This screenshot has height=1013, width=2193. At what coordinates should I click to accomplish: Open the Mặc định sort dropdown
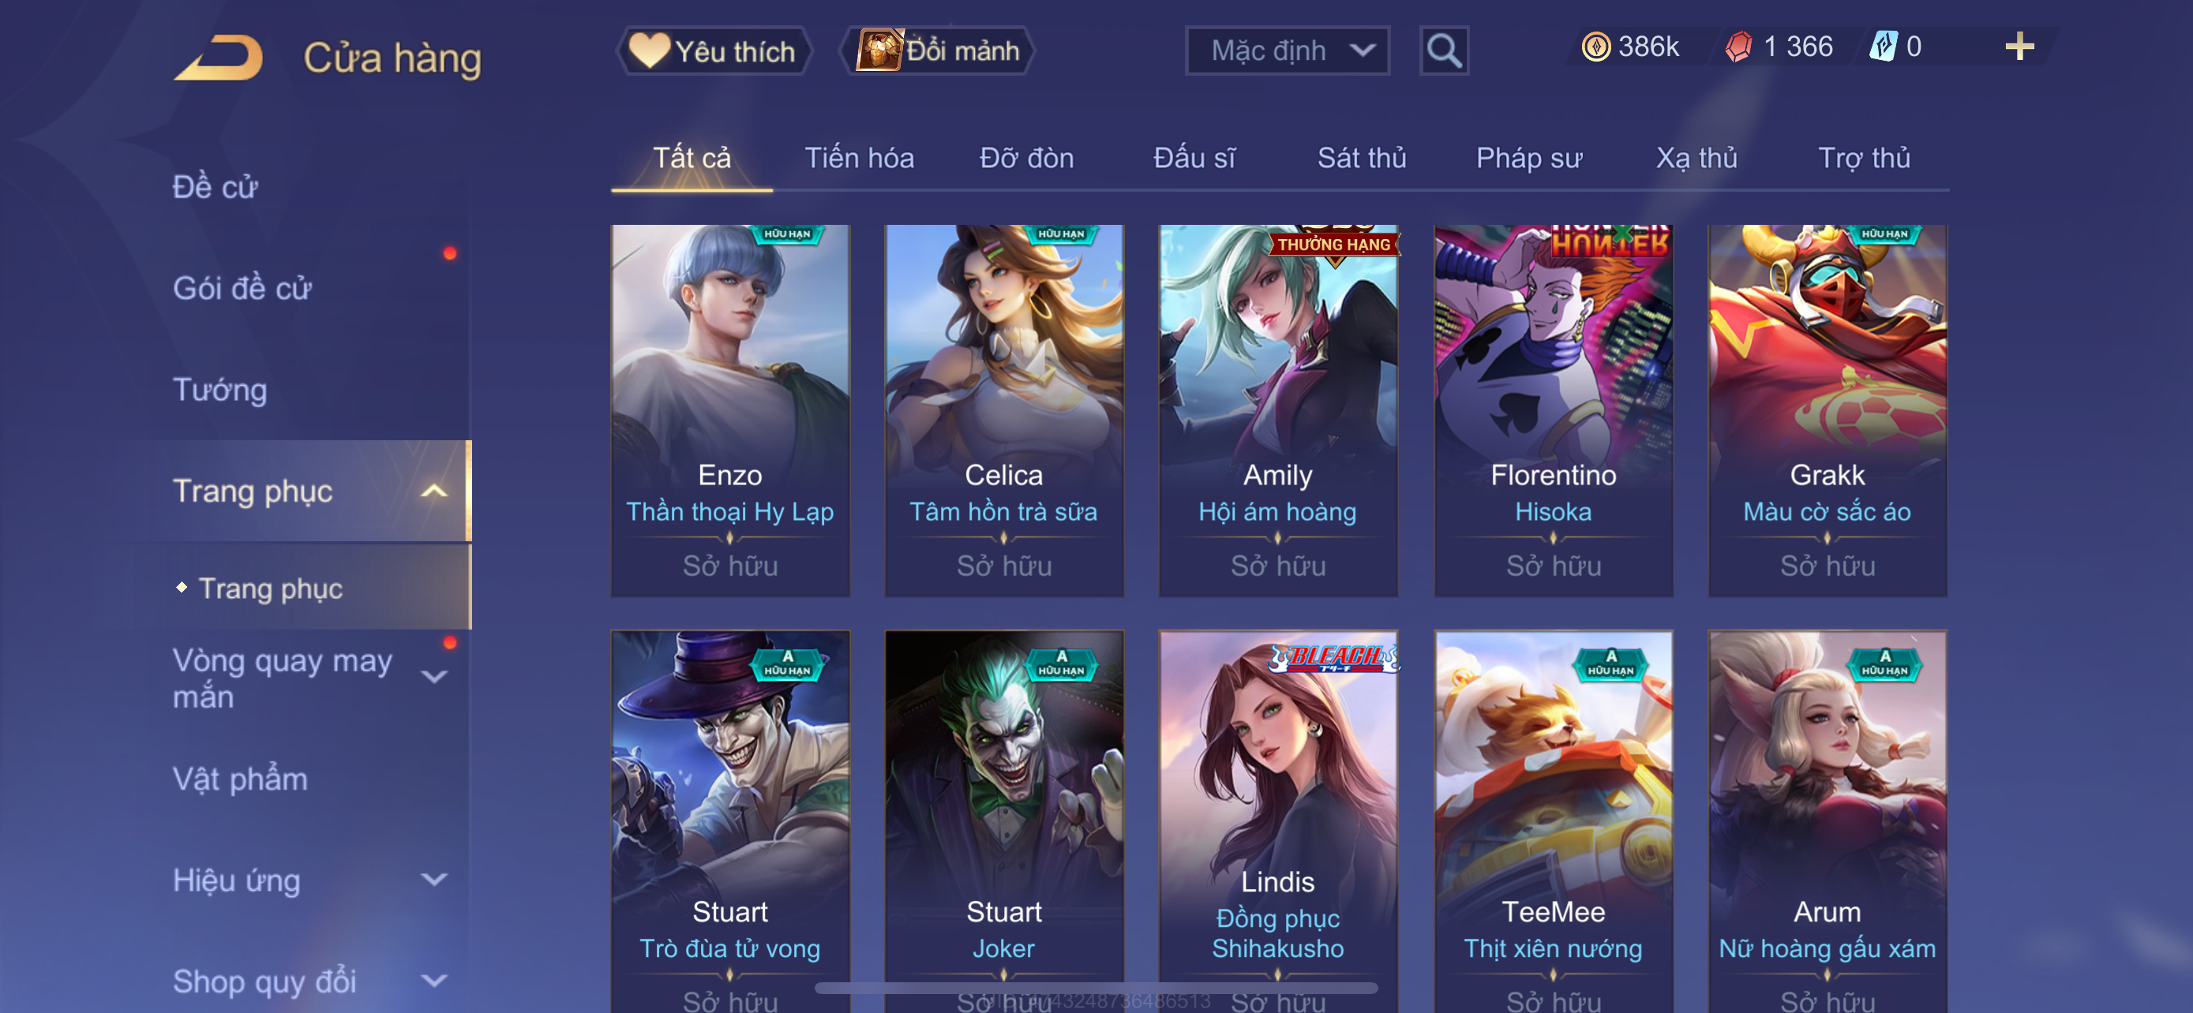1288,51
